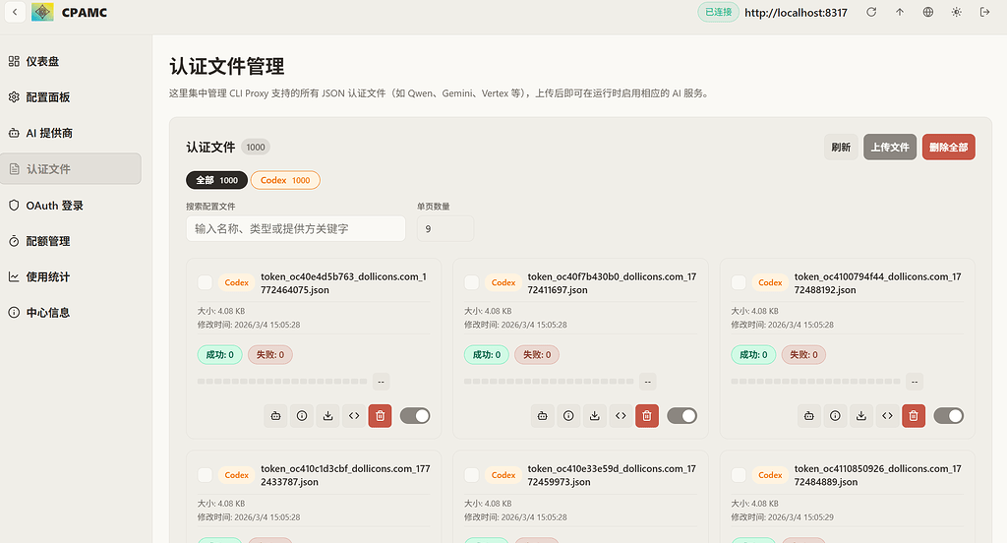Click the back arrow beside CPAMC logo
The width and height of the screenshot is (1007, 543).
pyautogui.click(x=15, y=12)
